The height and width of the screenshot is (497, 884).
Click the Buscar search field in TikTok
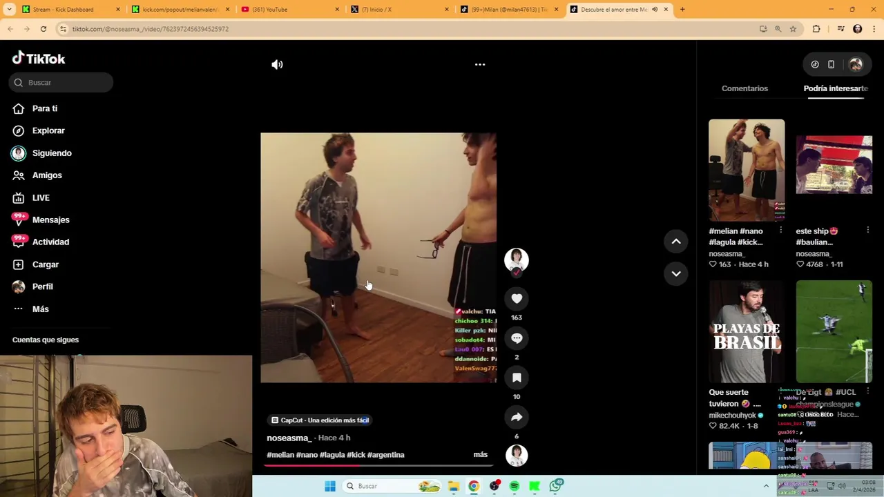(61, 82)
